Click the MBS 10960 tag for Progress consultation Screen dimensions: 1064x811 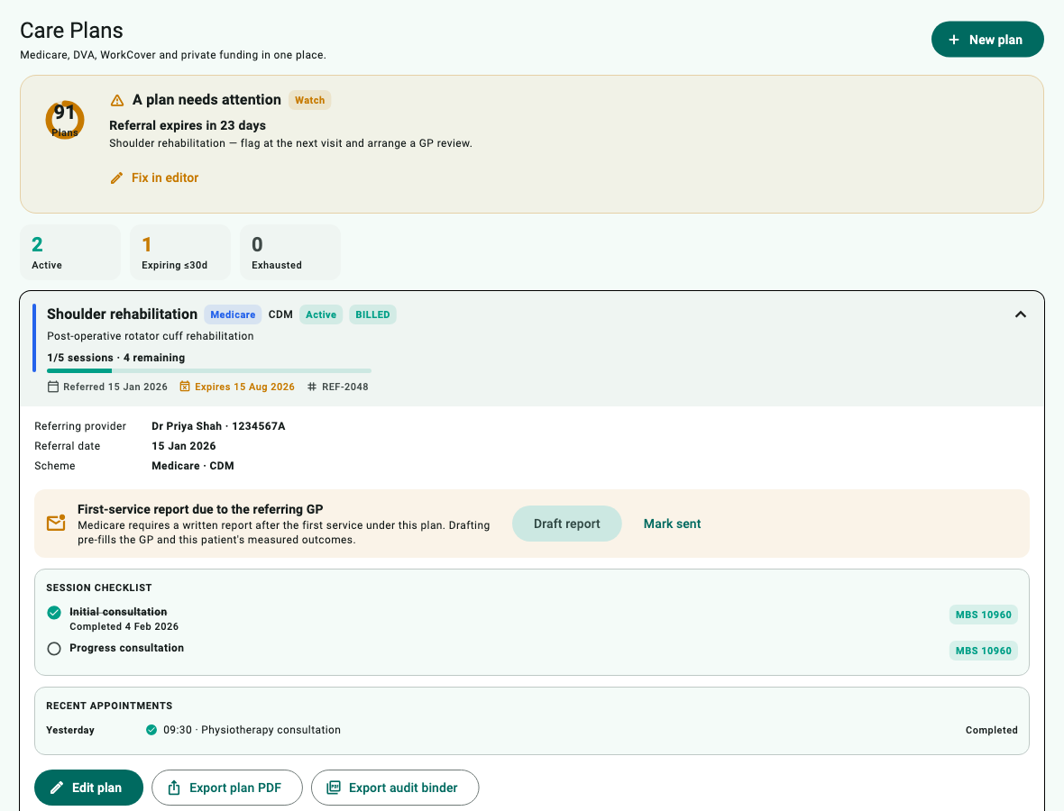coord(983,651)
